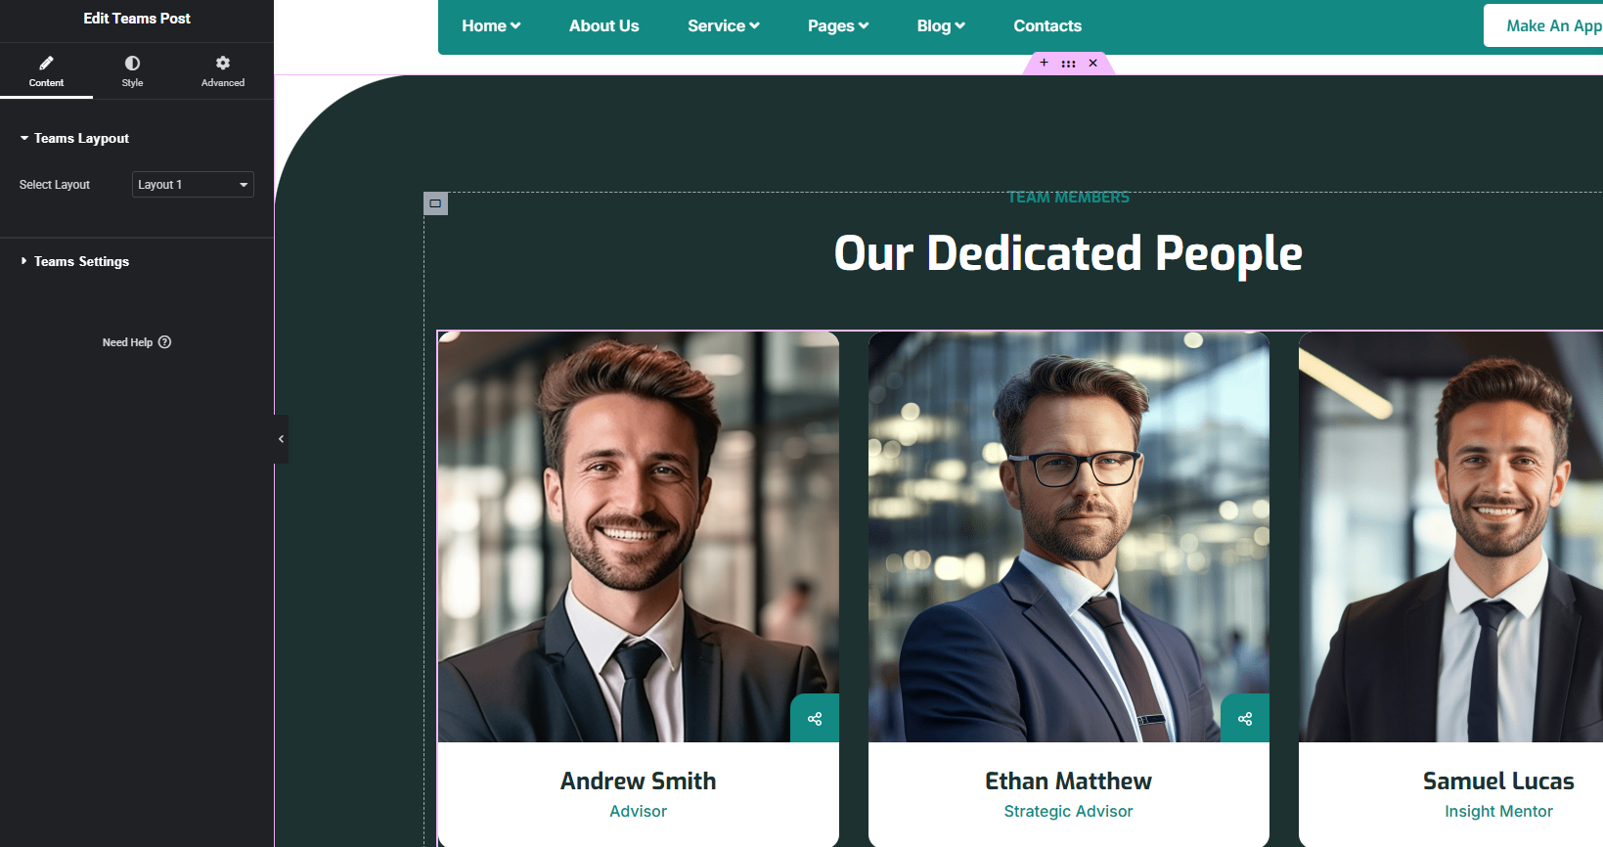Click the add section plus icon
The height and width of the screenshot is (847, 1603).
click(x=1044, y=63)
